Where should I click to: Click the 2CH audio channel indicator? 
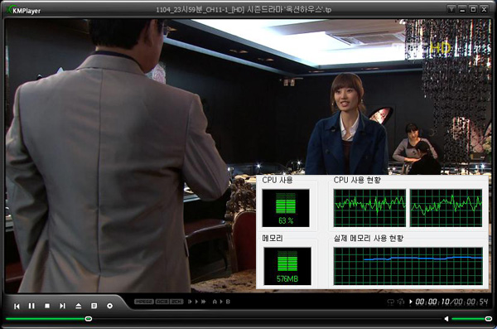click(176, 302)
